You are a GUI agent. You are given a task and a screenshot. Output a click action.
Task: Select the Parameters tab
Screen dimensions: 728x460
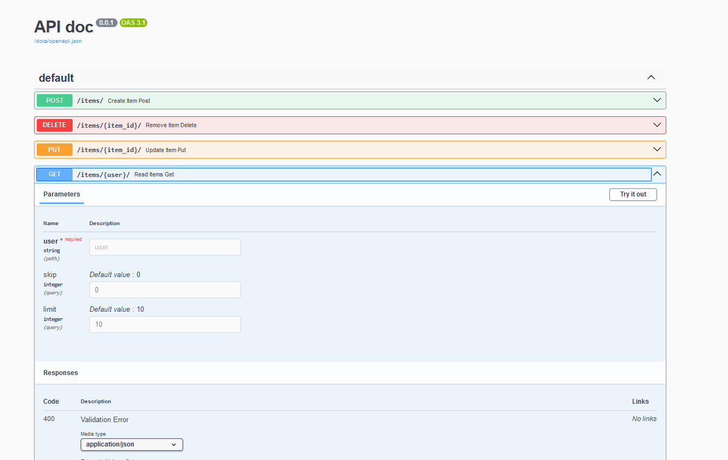tap(62, 194)
